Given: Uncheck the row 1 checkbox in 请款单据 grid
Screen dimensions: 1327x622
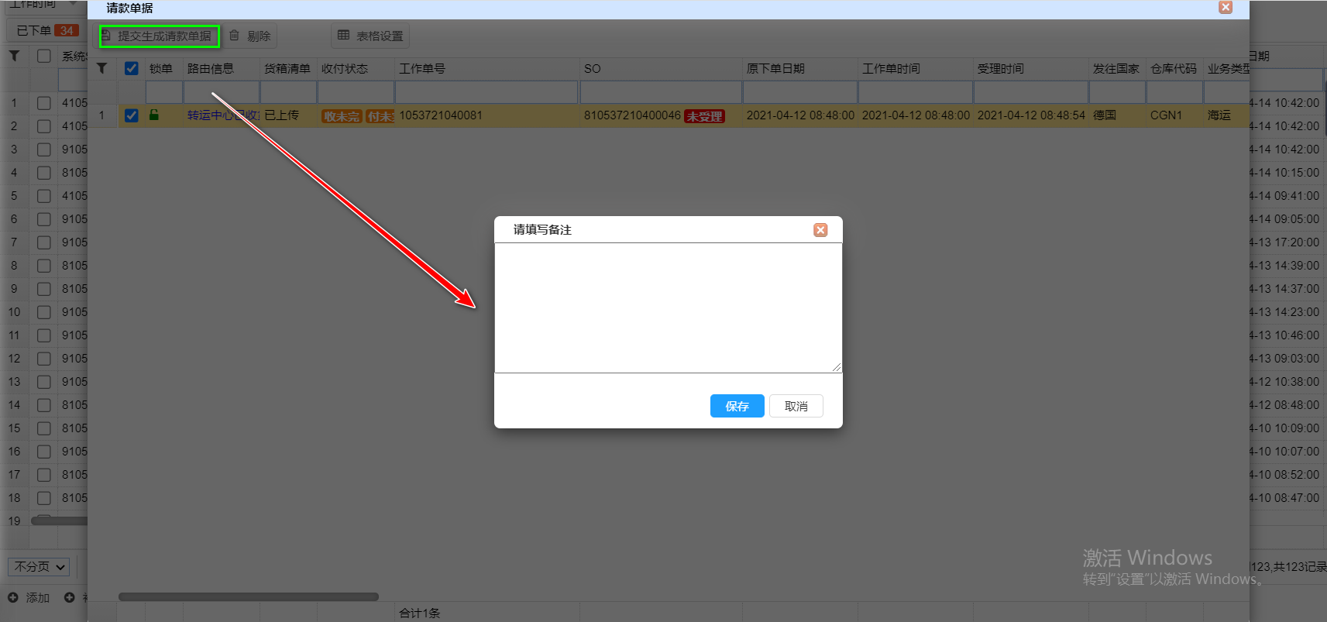Looking at the screenshot, I should [x=132, y=115].
